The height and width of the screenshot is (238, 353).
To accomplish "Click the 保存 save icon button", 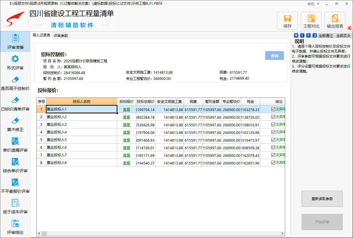I will [x=288, y=21].
